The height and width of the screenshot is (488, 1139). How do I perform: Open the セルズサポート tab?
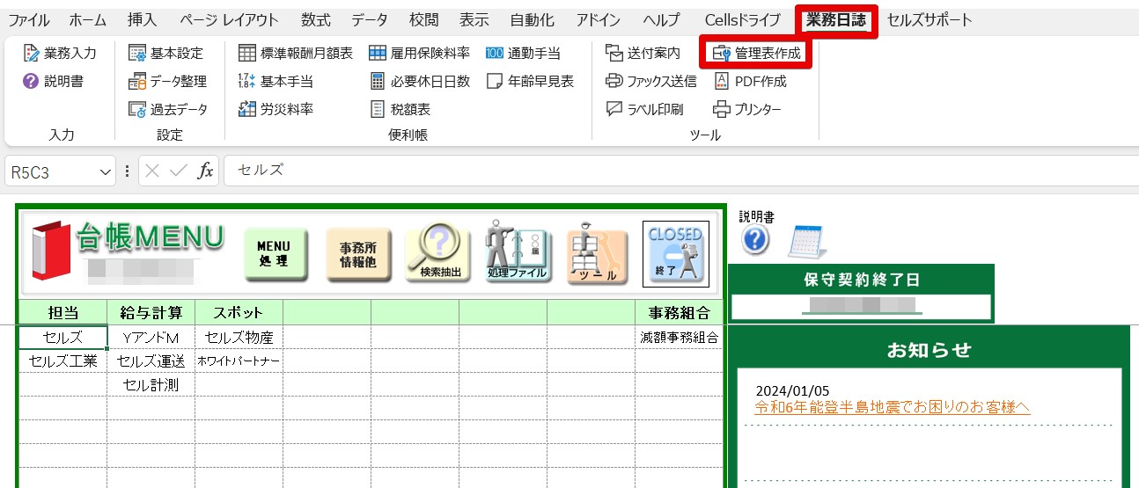[x=930, y=19]
